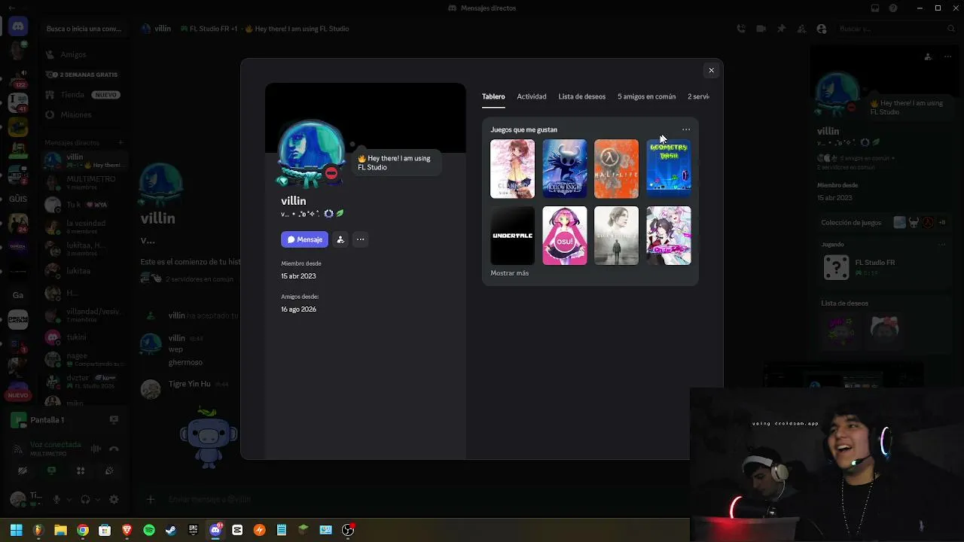Open Discord help question mark icon
The height and width of the screenshot is (542, 964).
click(893, 8)
